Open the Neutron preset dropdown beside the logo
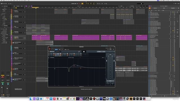The height and width of the screenshot is (101, 180). pos(58,52)
